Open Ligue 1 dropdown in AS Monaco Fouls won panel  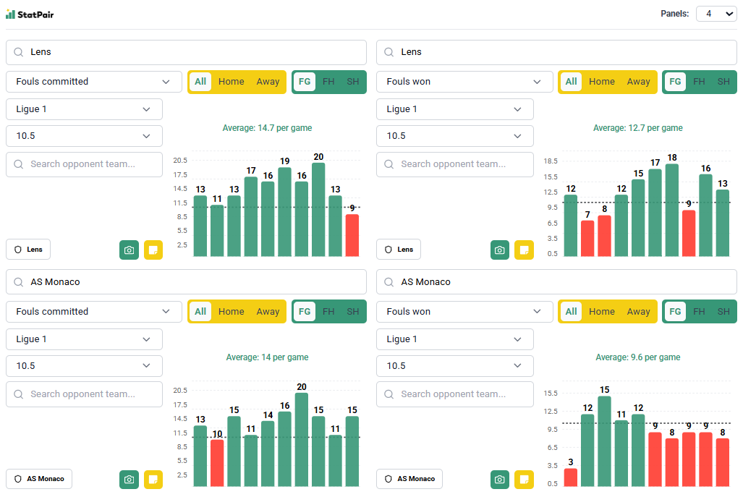click(x=454, y=339)
